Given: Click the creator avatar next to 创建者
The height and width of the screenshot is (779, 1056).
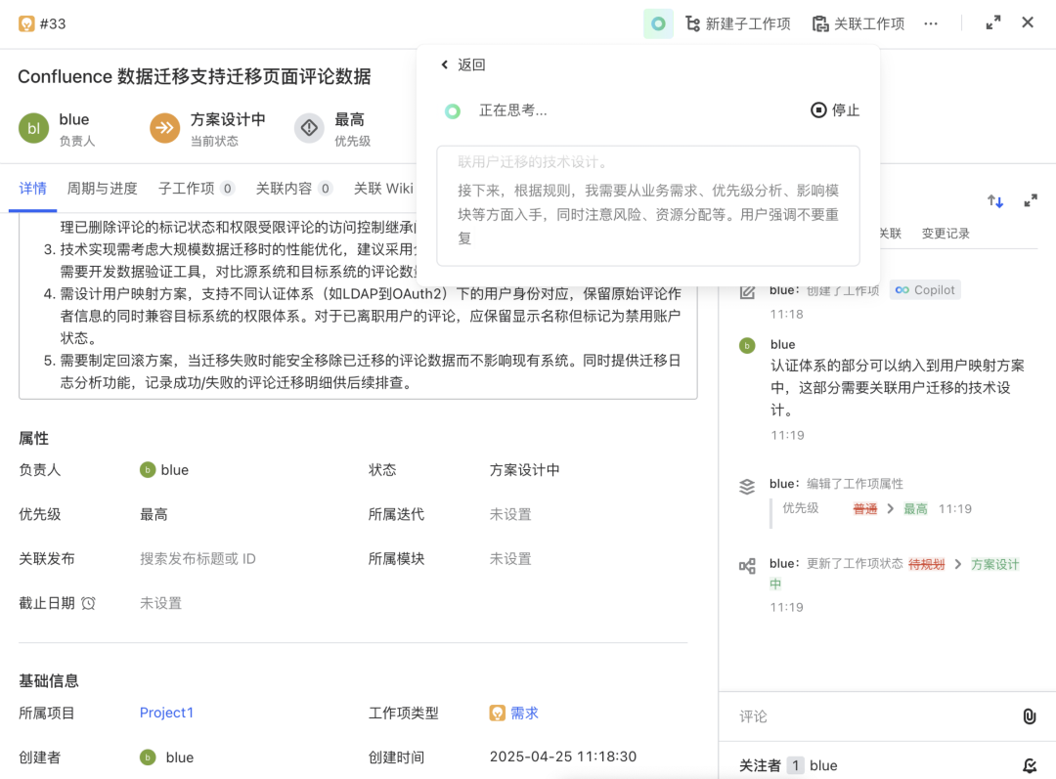Looking at the screenshot, I should (x=148, y=757).
